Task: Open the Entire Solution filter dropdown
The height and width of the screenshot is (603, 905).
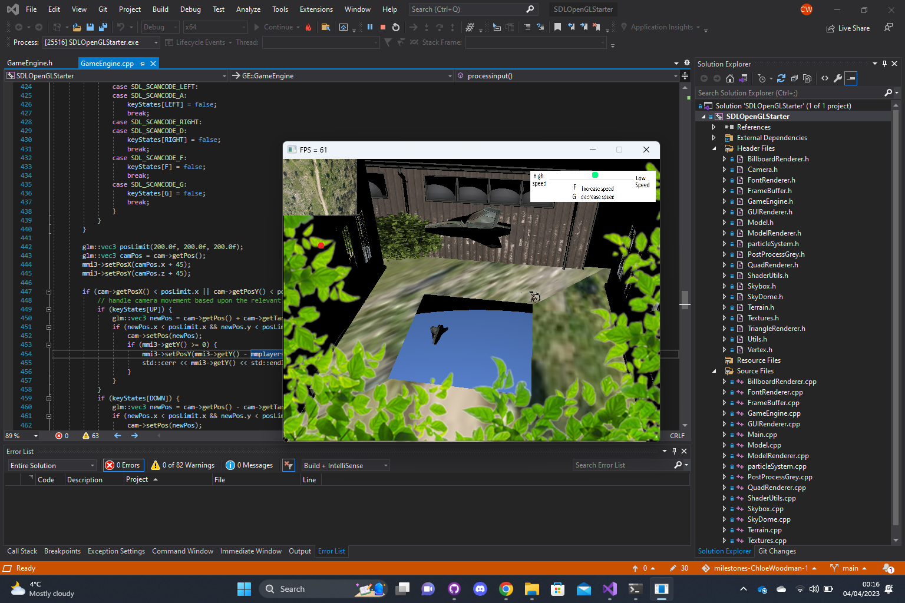Action: (x=51, y=465)
